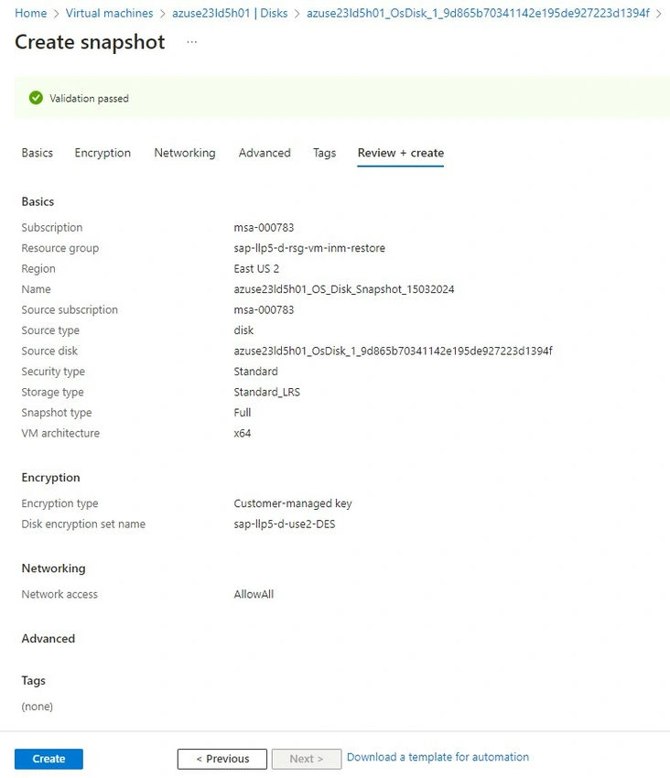670x778 pixels.
Task: Click the Snapshot type value Full
Action: click(x=243, y=413)
